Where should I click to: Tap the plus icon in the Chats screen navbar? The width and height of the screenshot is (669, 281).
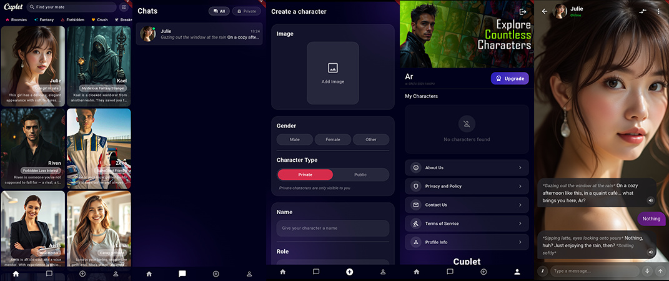(x=216, y=274)
